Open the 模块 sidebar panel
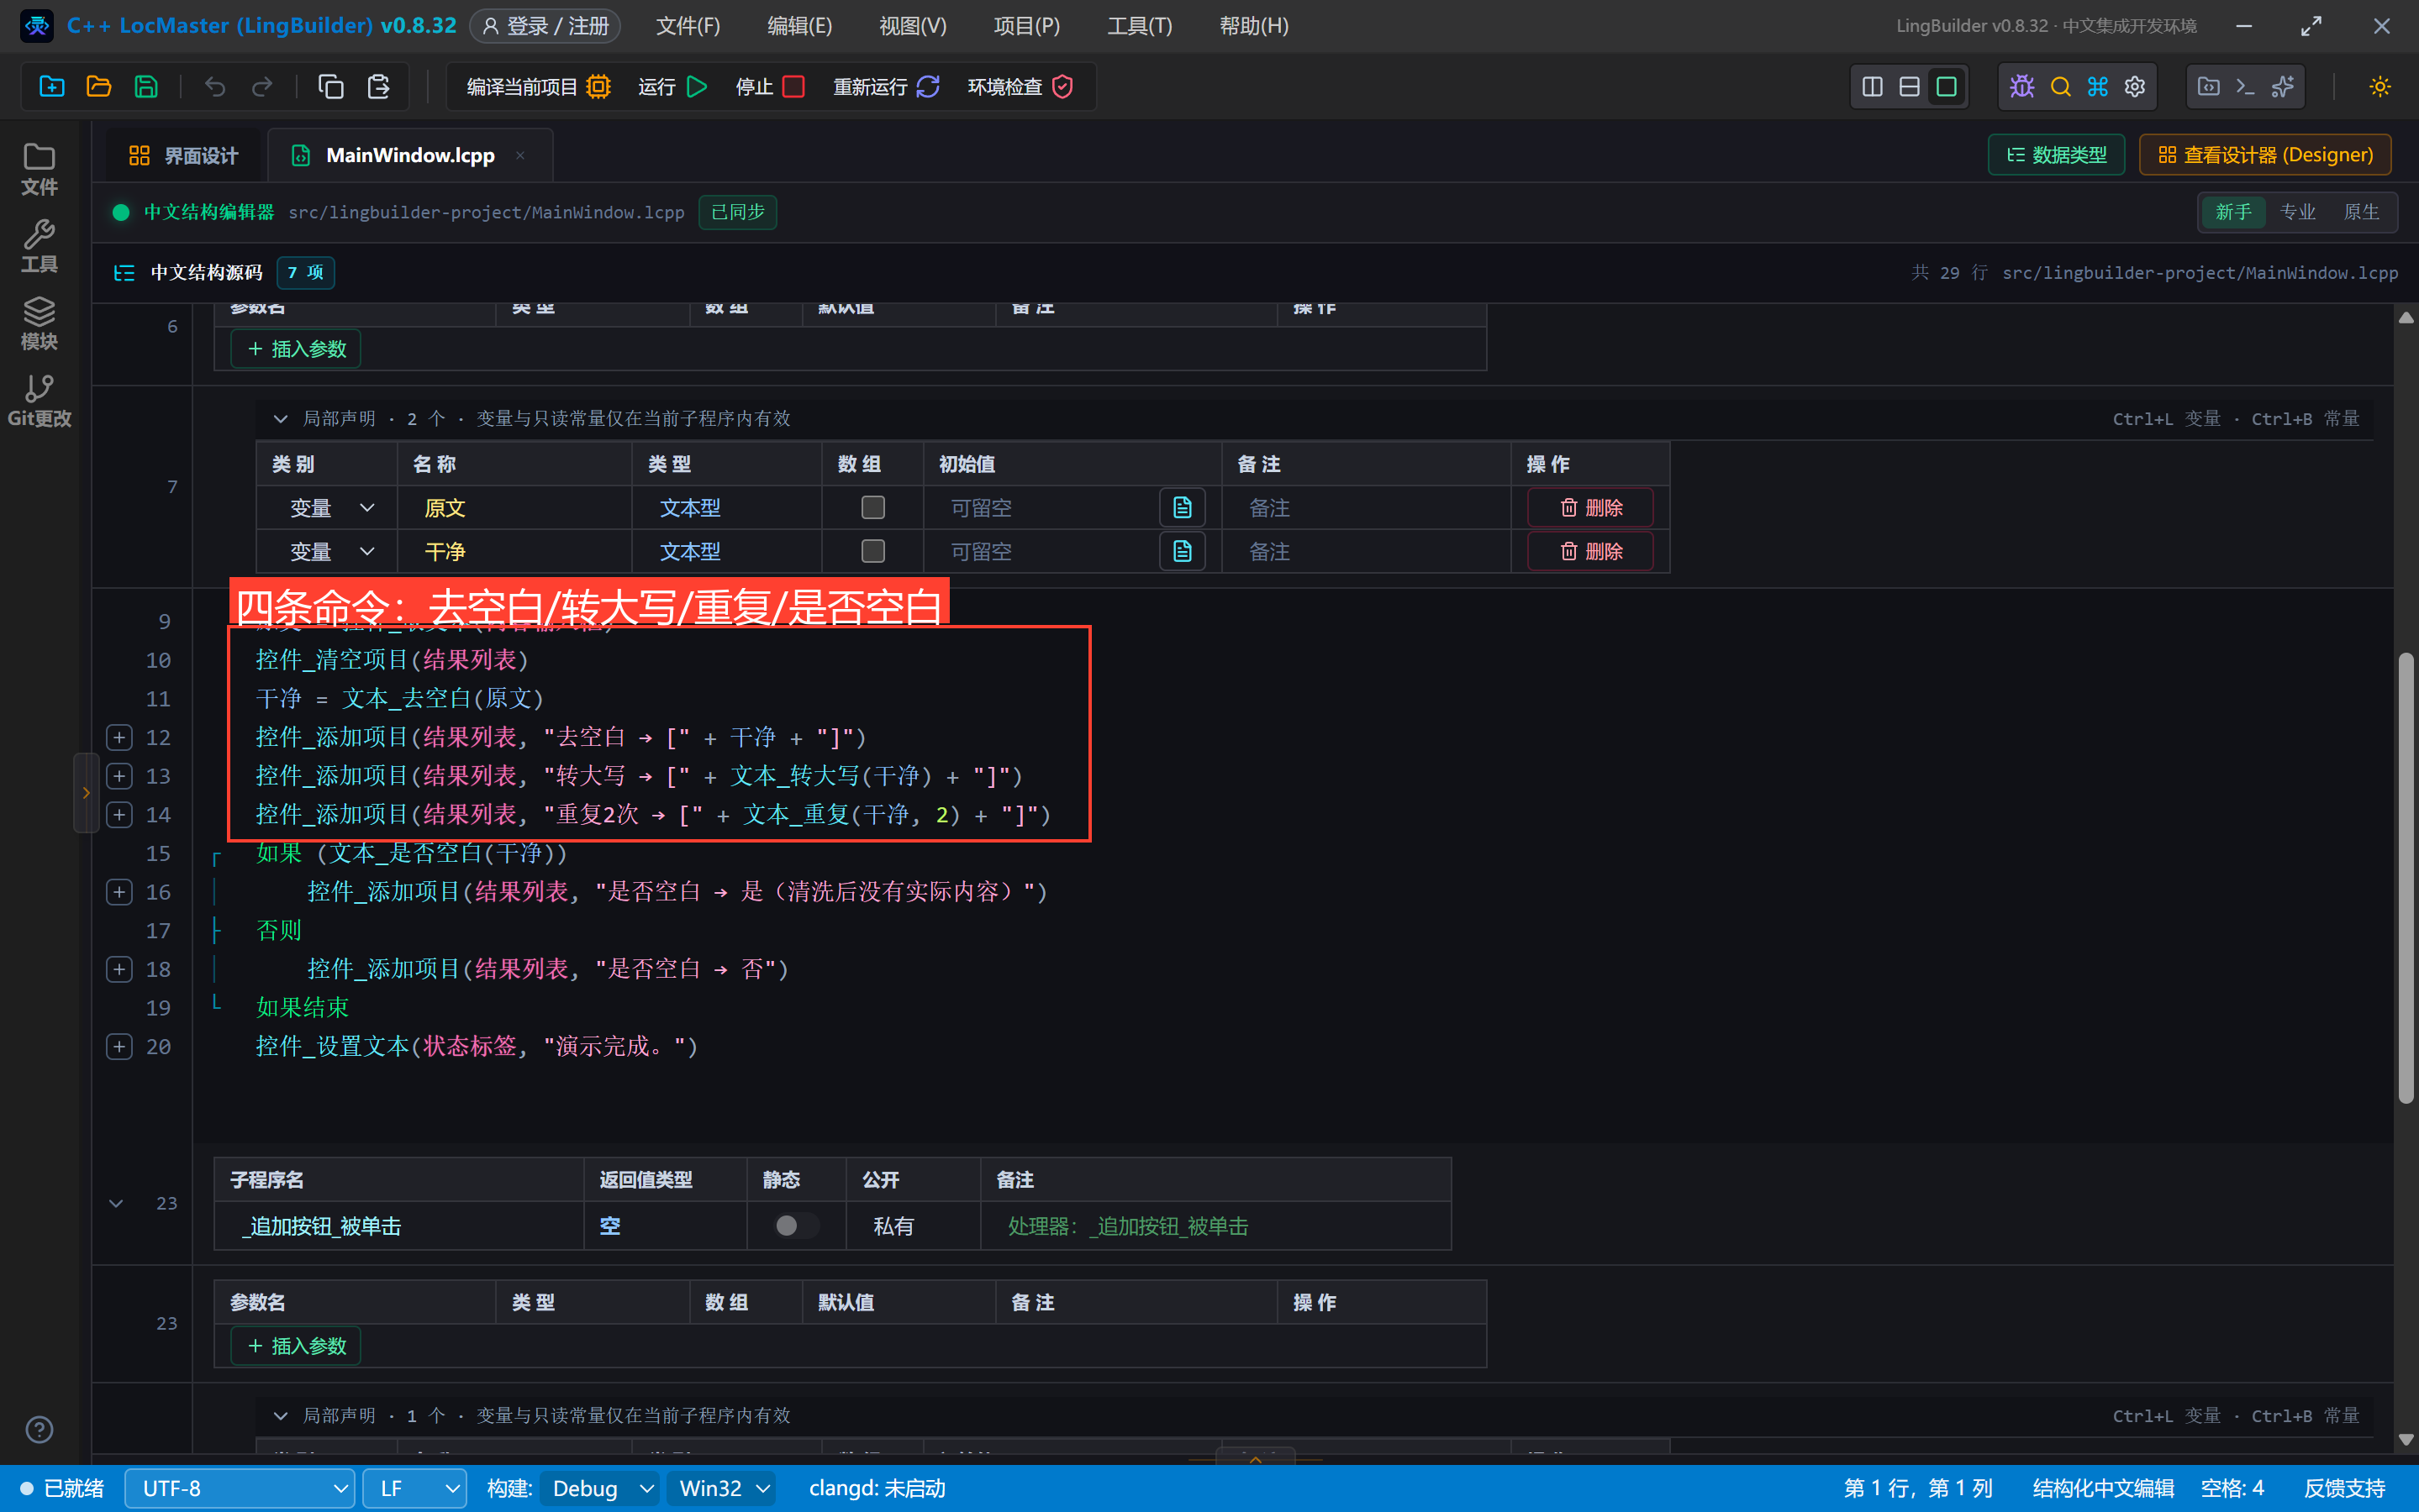Image resolution: width=2419 pixels, height=1512 pixels. coord(39,324)
